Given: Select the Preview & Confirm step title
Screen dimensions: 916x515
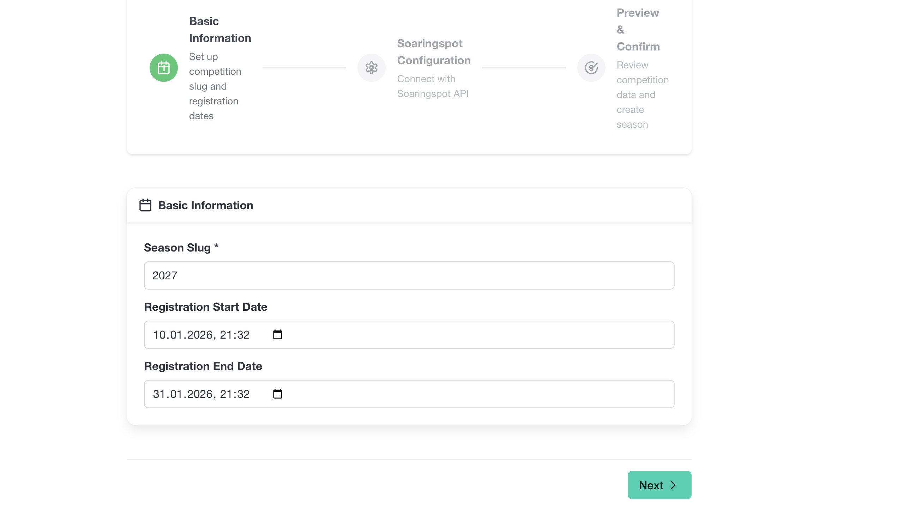Looking at the screenshot, I should [638, 30].
